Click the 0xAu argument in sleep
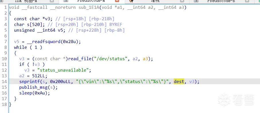The width and height of the screenshot is (260, 113). pyautogui.click(x=40, y=93)
